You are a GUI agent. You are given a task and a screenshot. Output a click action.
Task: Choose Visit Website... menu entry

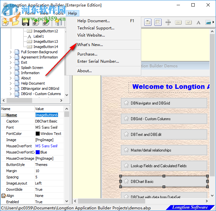(104, 35)
